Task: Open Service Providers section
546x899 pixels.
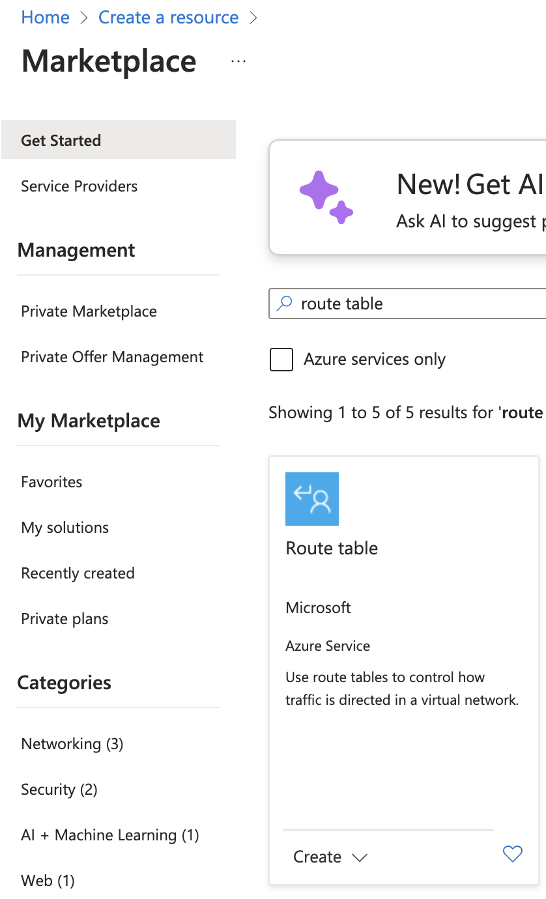Action: point(79,186)
